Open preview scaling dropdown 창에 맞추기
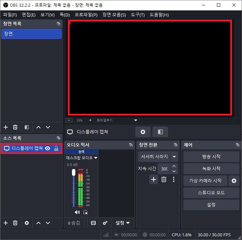The image size is (242, 240). (x=136, y=120)
